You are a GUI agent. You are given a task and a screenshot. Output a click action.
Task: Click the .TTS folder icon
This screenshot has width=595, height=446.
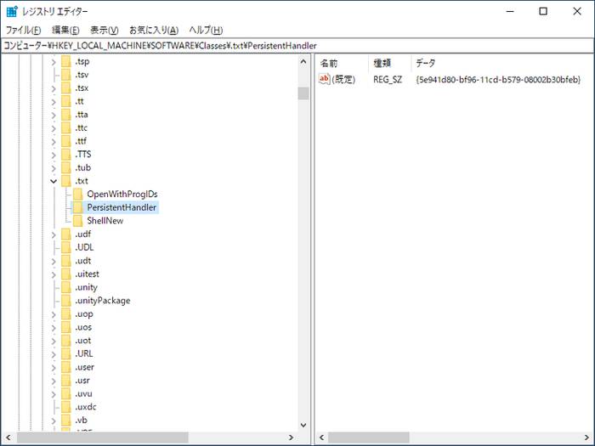point(66,155)
